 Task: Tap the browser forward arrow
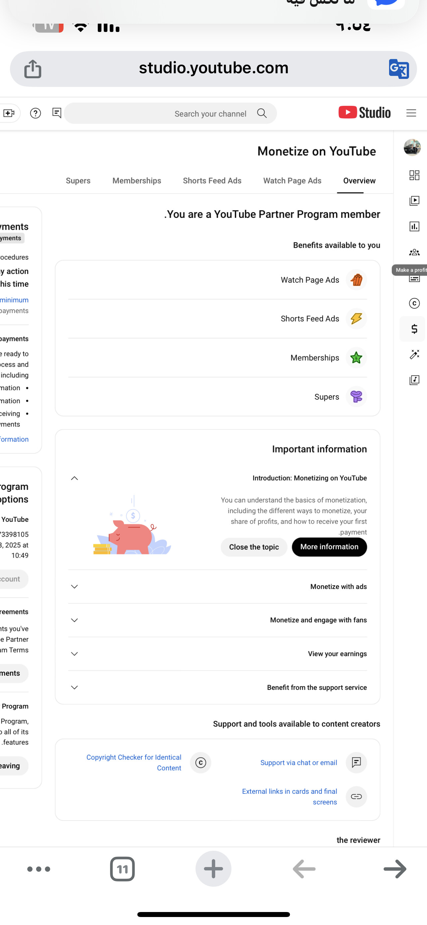pos(395,869)
